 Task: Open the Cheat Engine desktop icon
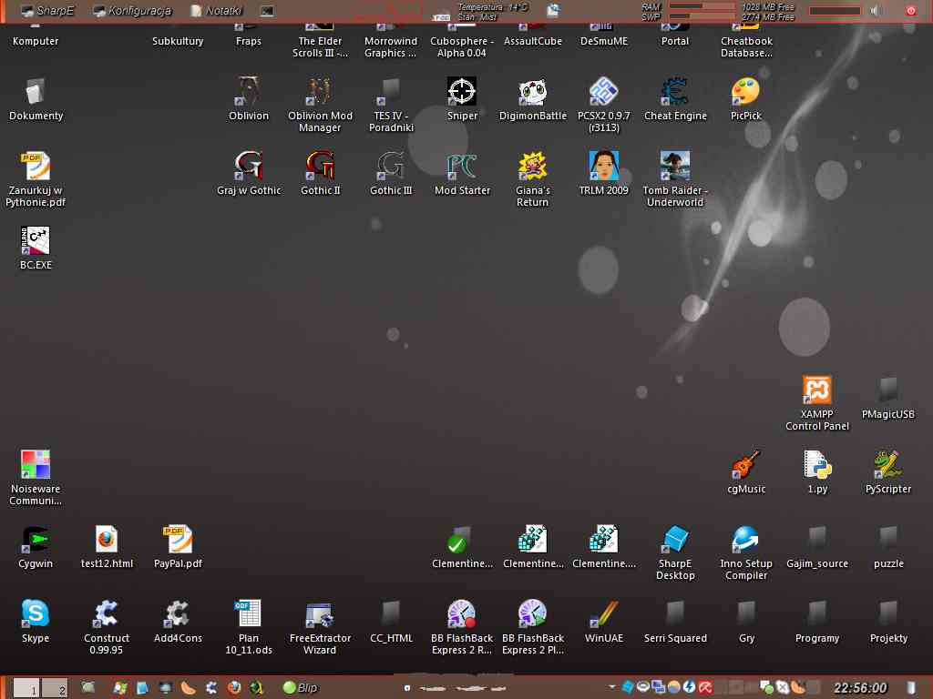(x=675, y=93)
